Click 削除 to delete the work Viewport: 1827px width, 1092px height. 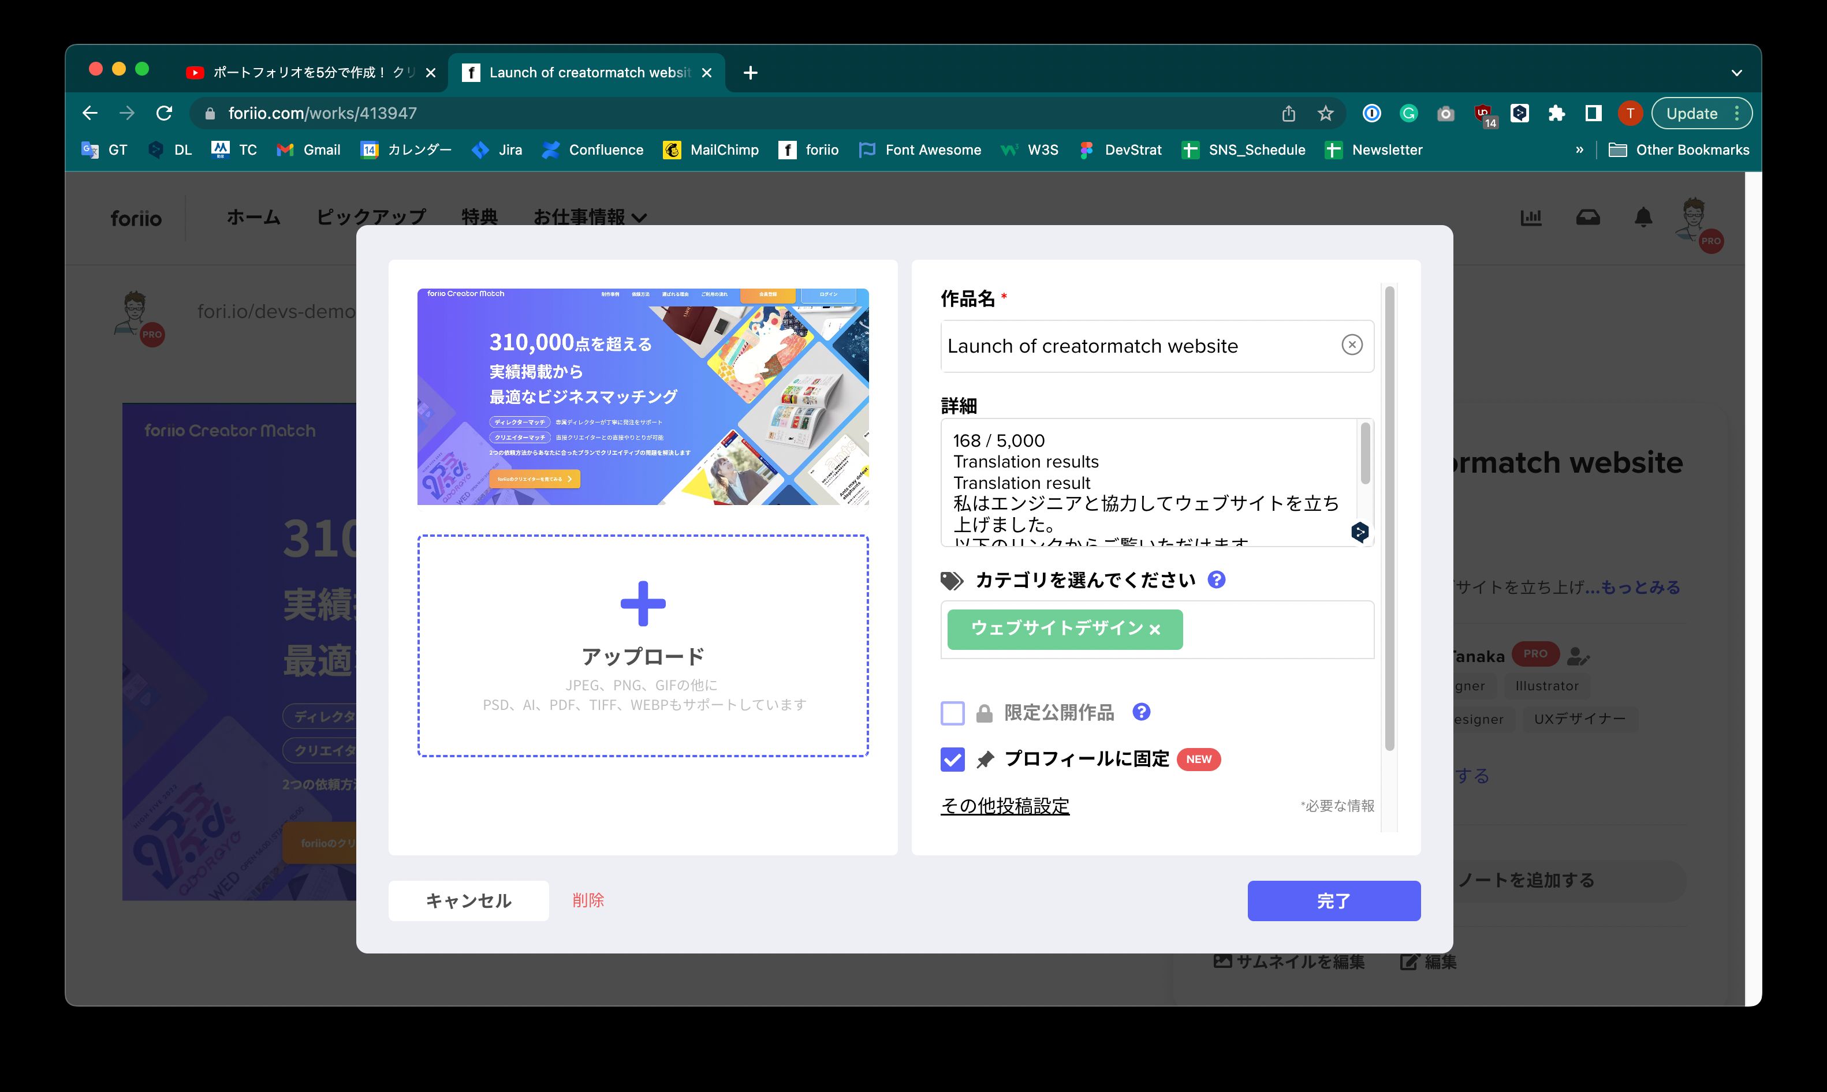click(589, 900)
